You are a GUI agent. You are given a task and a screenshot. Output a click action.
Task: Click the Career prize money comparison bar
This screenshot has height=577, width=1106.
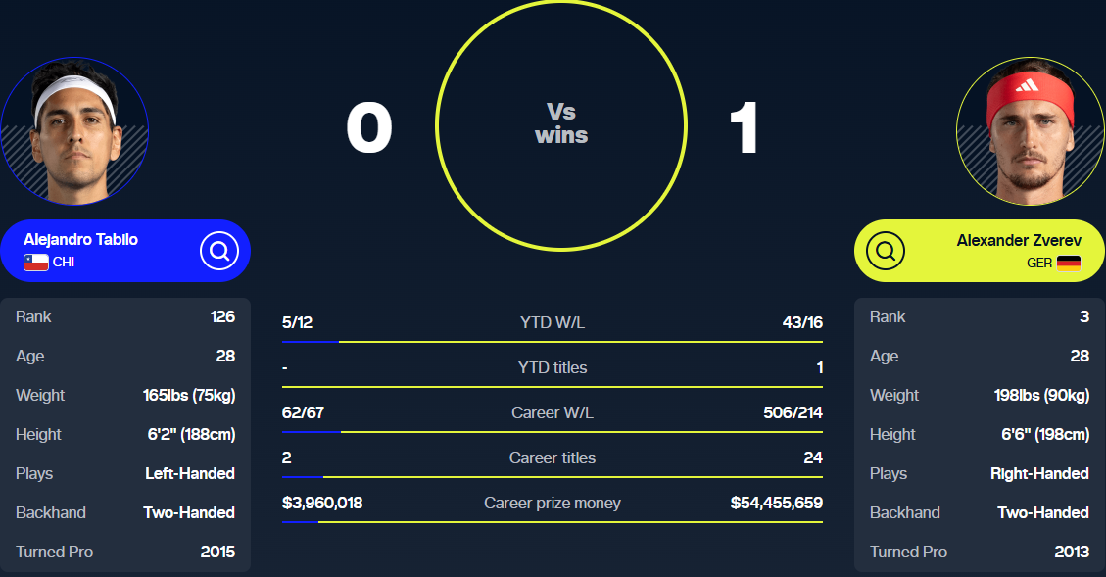coord(553,522)
